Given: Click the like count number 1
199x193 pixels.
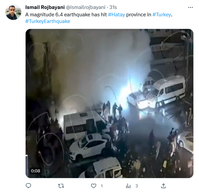Looking at the screenshot, I should (x=101, y=186).
